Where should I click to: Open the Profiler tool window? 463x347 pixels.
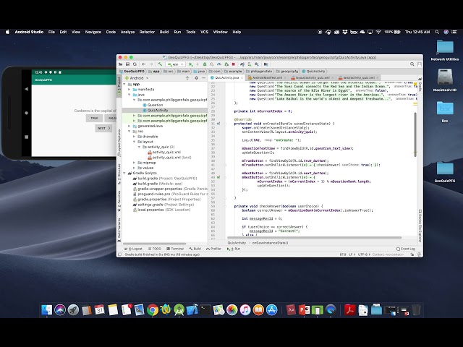coord(214,249)
